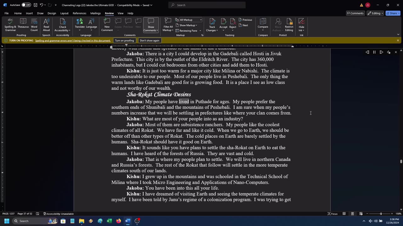The image size is (403, 226).
Task: Click the Hide Ink icon
Action: [x=301, y=21]
